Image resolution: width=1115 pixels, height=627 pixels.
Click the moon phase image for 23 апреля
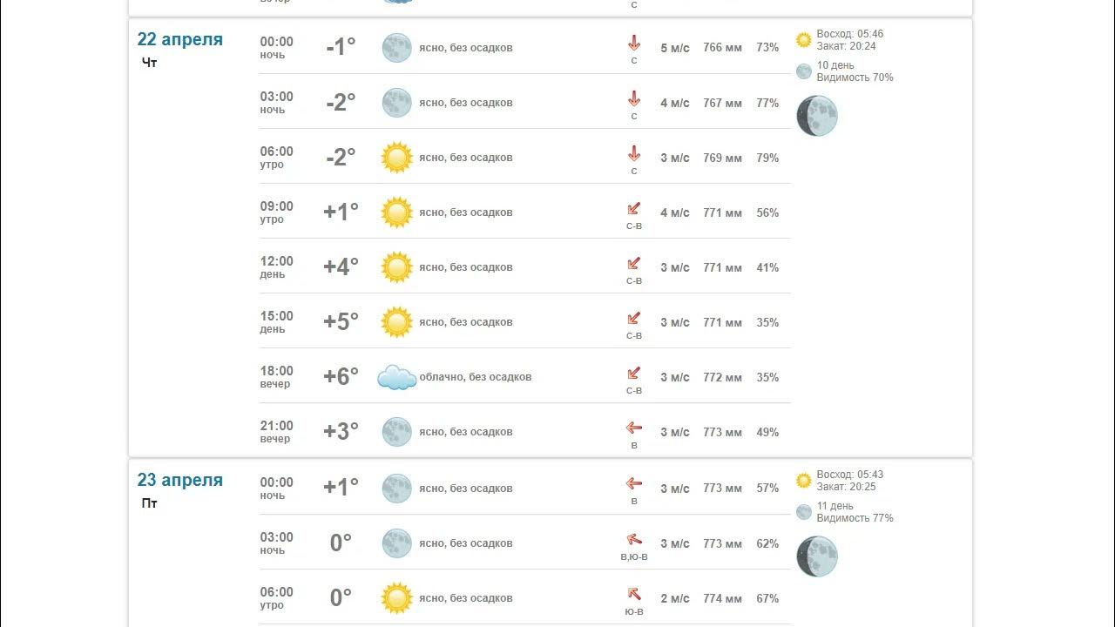click(817, 556)
